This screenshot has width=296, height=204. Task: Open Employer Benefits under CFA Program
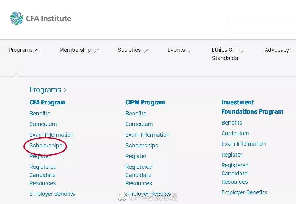coord(52,194)
